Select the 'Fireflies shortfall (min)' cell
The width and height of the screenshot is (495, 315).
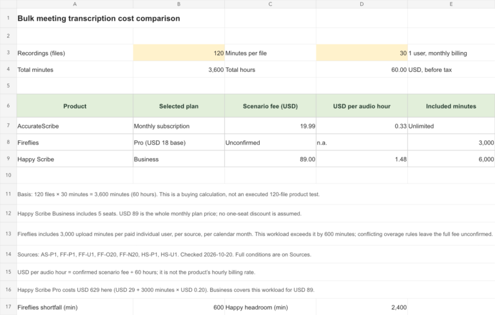[75, 307]
